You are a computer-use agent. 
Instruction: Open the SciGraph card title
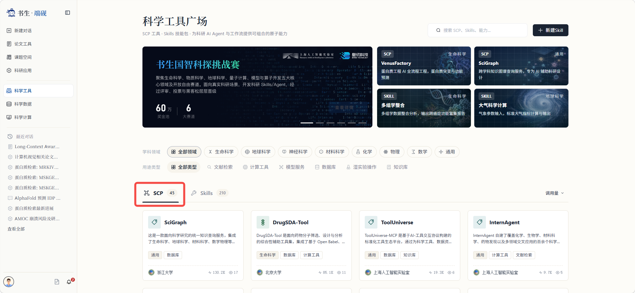(x=175, y=222)
